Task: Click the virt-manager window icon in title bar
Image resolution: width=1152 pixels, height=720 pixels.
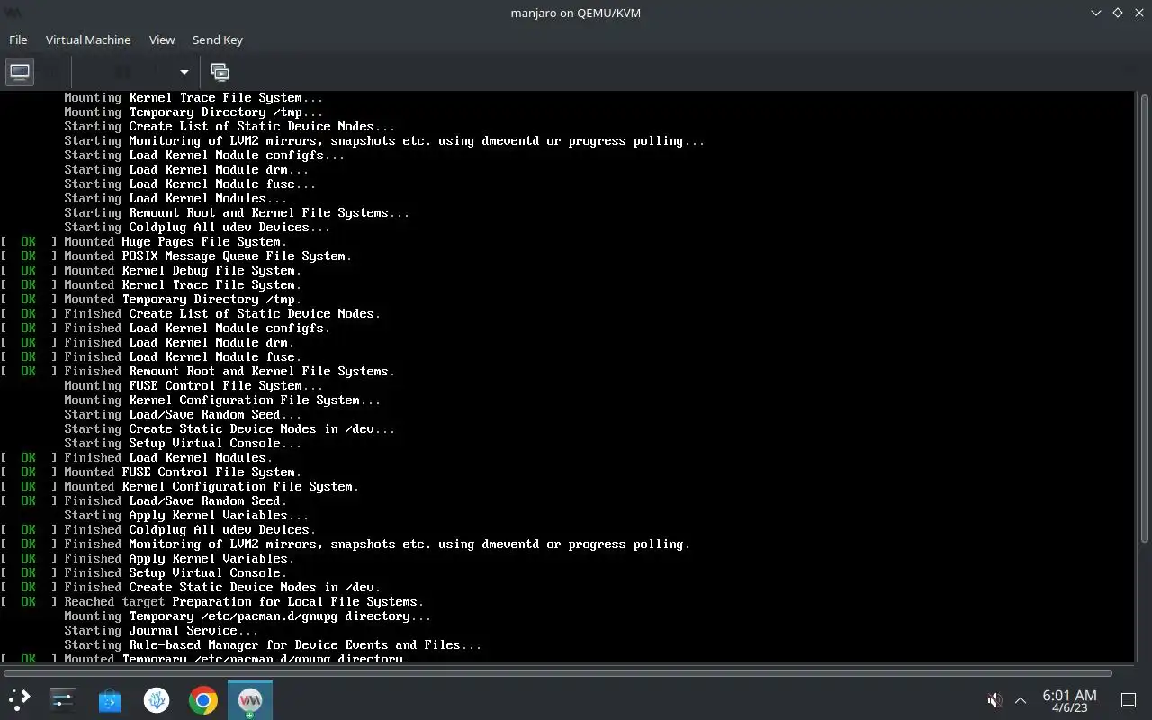Action: (13, 13)
